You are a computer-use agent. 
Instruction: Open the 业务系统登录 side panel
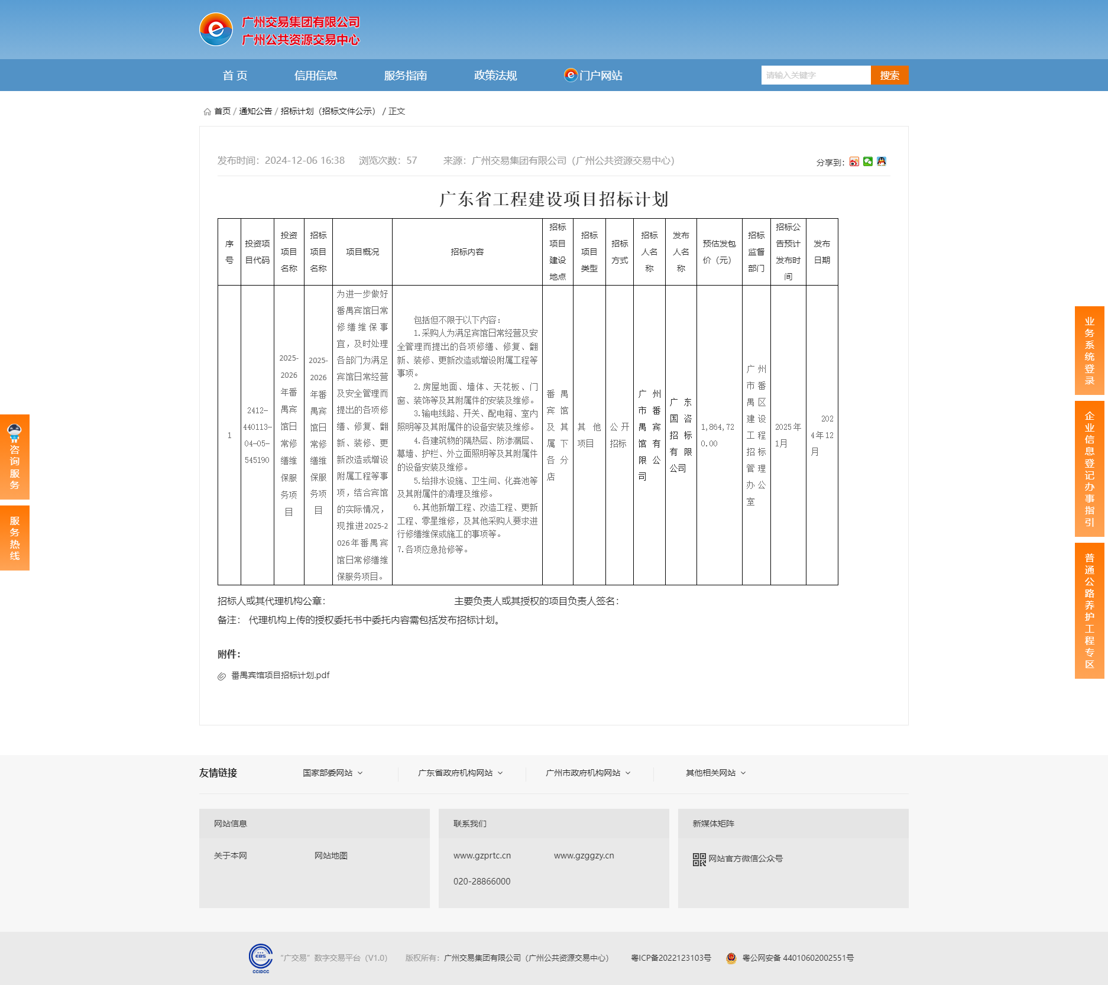pyautogui.click(x=1089, y=351)
